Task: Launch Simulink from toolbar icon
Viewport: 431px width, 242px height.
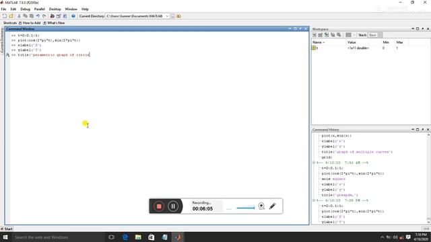Action: point(53,16)
